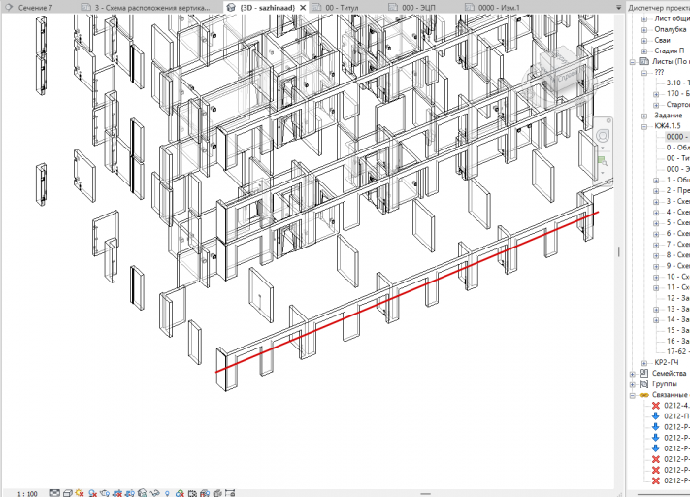Select the Задание item in project browser
Viewport: 690px width, 497px height.
(668, 116)
